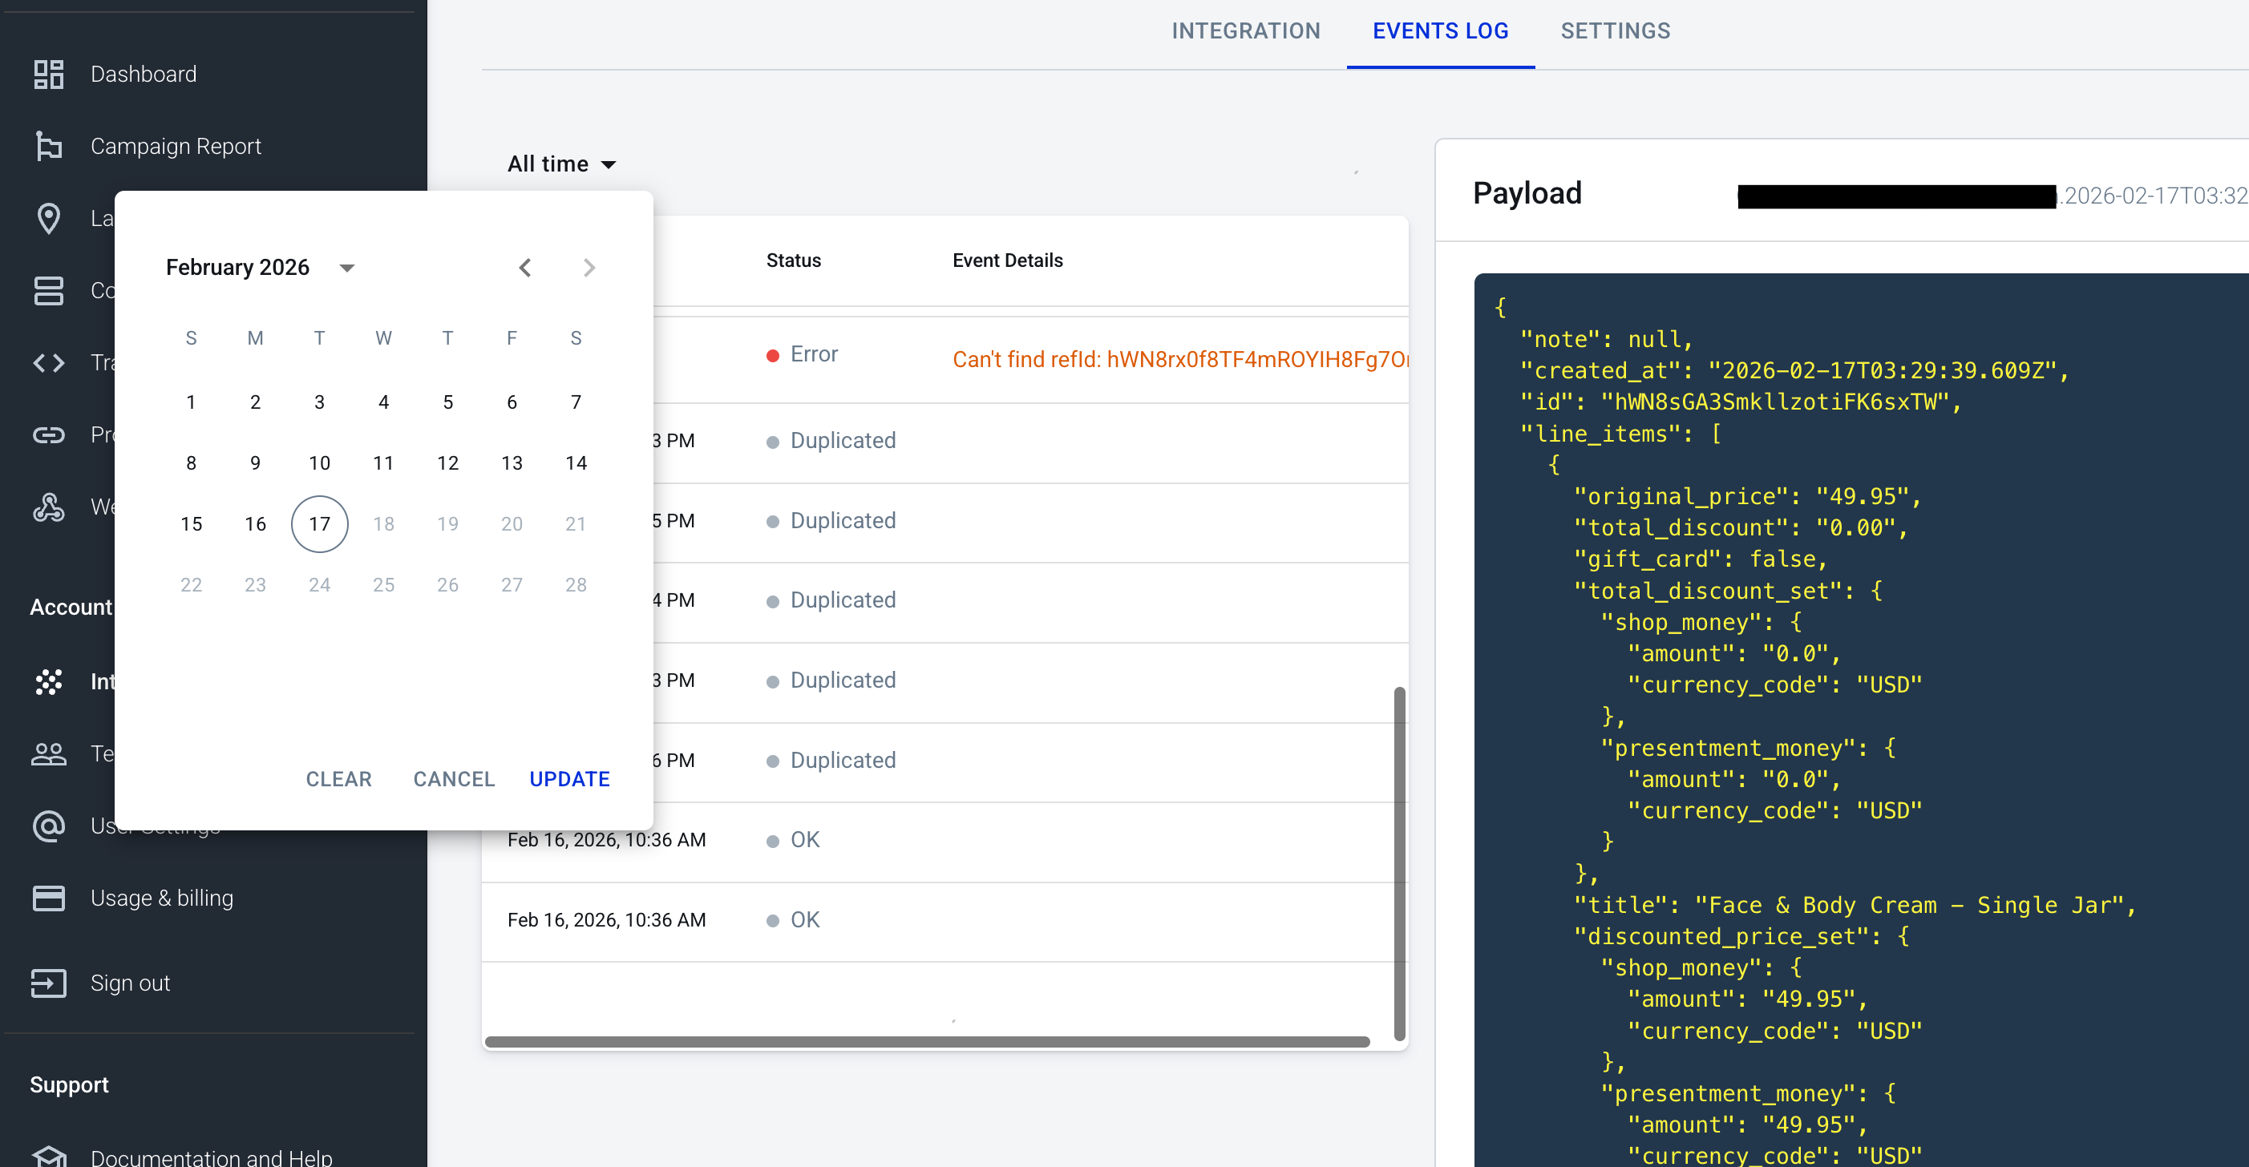Go to previous month in calendar
Screen dimensions: 2249x1167
pos(524,268)
